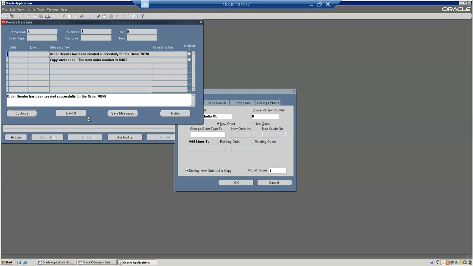Click the Edit Field pencil toolbar icon
The height and width of the screenshot is (266, 473).
(x=98, y=16)
